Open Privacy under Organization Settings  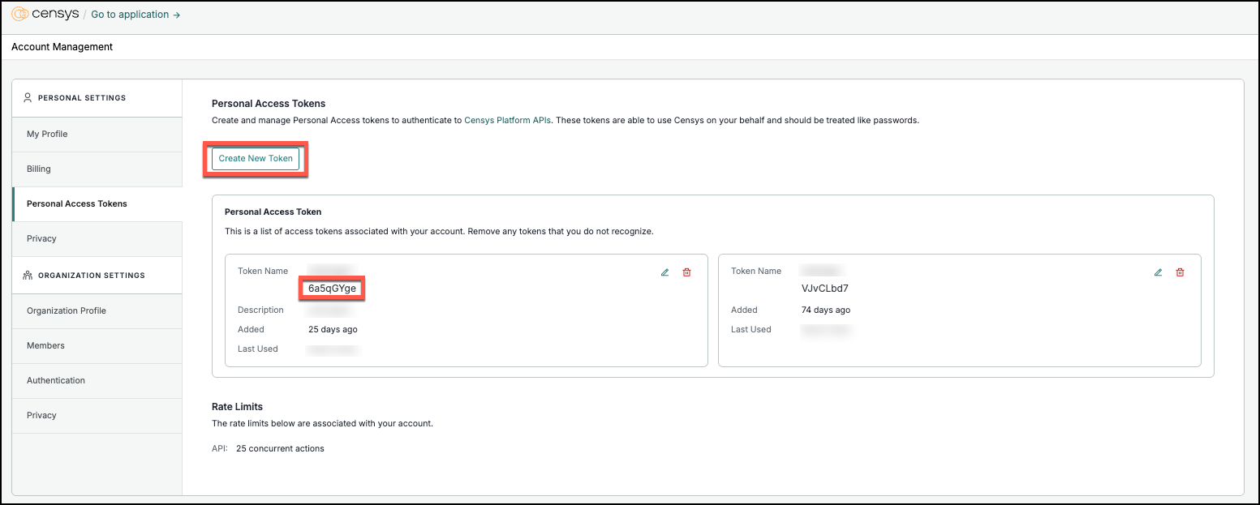coord(97,415)
